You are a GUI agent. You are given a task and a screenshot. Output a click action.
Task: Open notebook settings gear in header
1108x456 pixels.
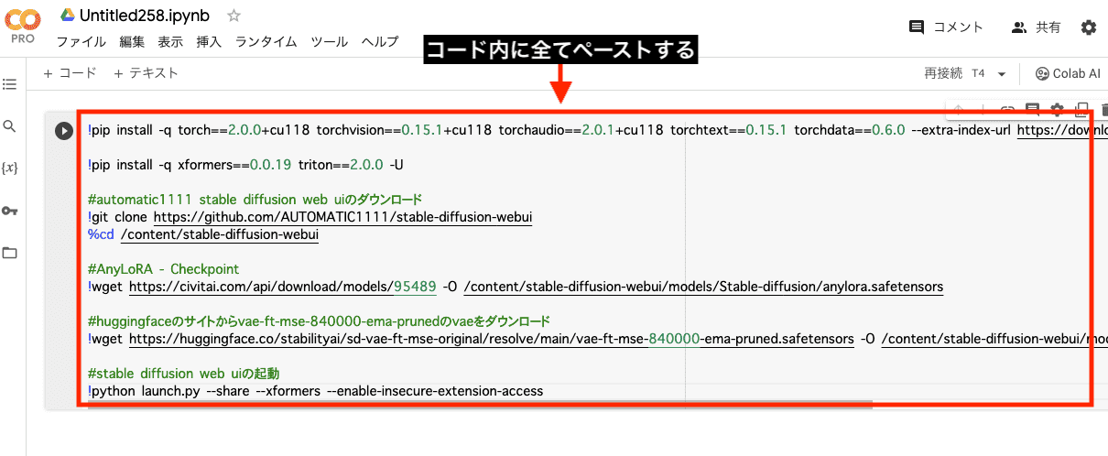point(1088,27)
